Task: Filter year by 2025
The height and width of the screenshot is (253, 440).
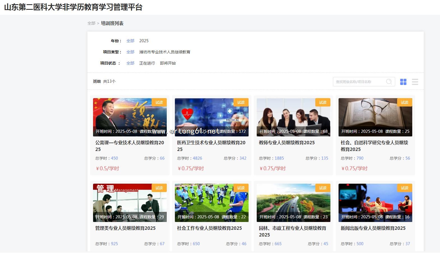Action: (144, 41)
